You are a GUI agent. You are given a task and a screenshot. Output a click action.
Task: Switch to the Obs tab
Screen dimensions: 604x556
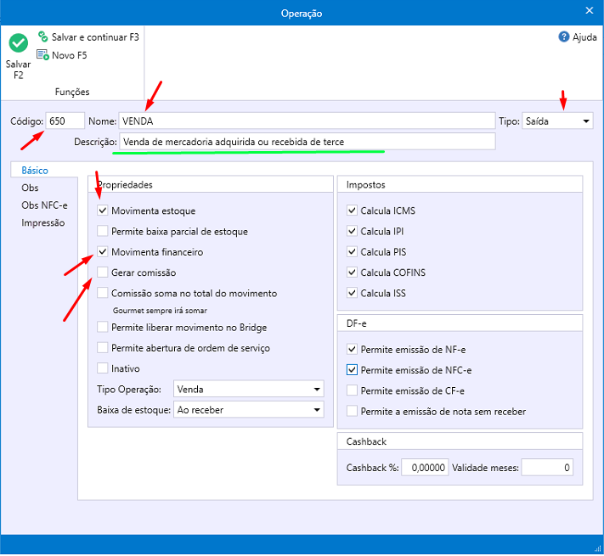tap(31, 188)
